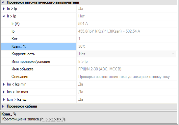This screenshot has height=125, width=179.
Task: Expand the Проверки кабеля section
Action: [3, 106]
